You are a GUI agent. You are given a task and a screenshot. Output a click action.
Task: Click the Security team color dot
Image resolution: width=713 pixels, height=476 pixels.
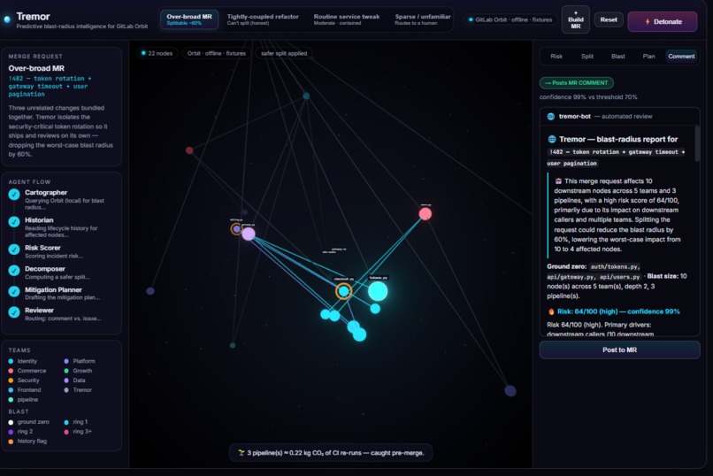click(x=11, y=380)
